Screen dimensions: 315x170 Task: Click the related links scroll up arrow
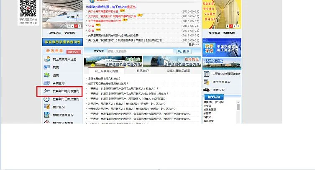click(238, 102)
